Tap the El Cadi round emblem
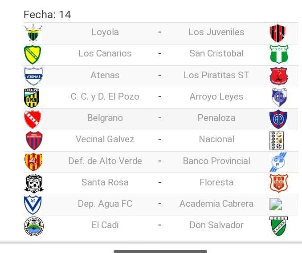The image size is (302, 253). (x=33, y=225)
